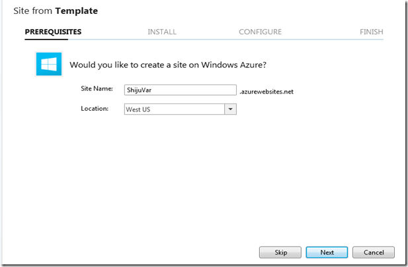Click the Windows Azure logo icon

point(49,64)
